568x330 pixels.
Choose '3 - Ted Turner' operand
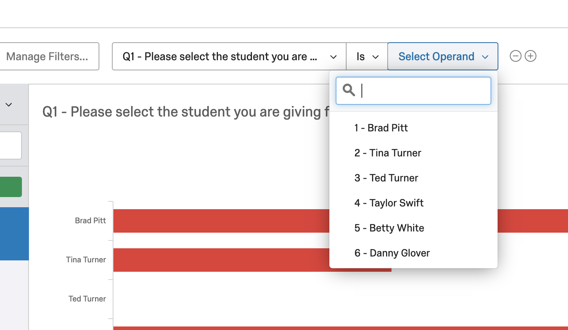[x=386, y=178]
